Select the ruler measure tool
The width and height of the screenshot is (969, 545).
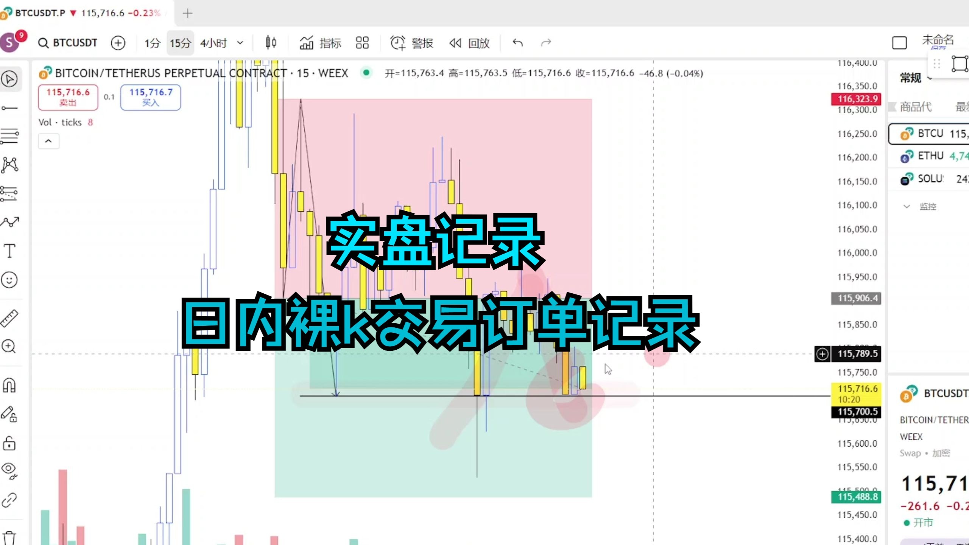(9, 318)
